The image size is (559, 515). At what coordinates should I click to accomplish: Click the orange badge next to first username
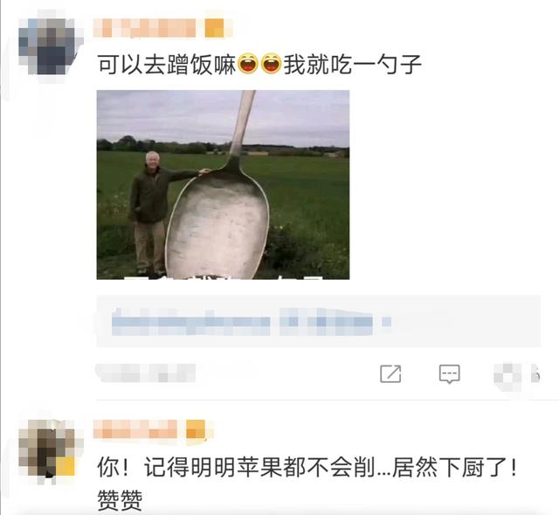[x=214, y=28]
